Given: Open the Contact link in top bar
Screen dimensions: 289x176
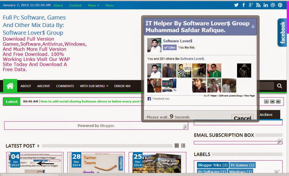Looking at the screenshot, I should (x=75, y=5).
